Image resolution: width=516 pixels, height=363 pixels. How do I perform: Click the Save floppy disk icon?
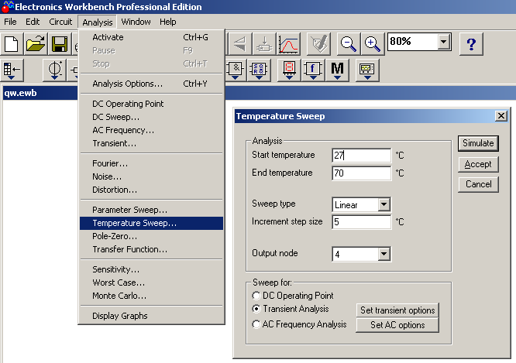pos(60,44)
